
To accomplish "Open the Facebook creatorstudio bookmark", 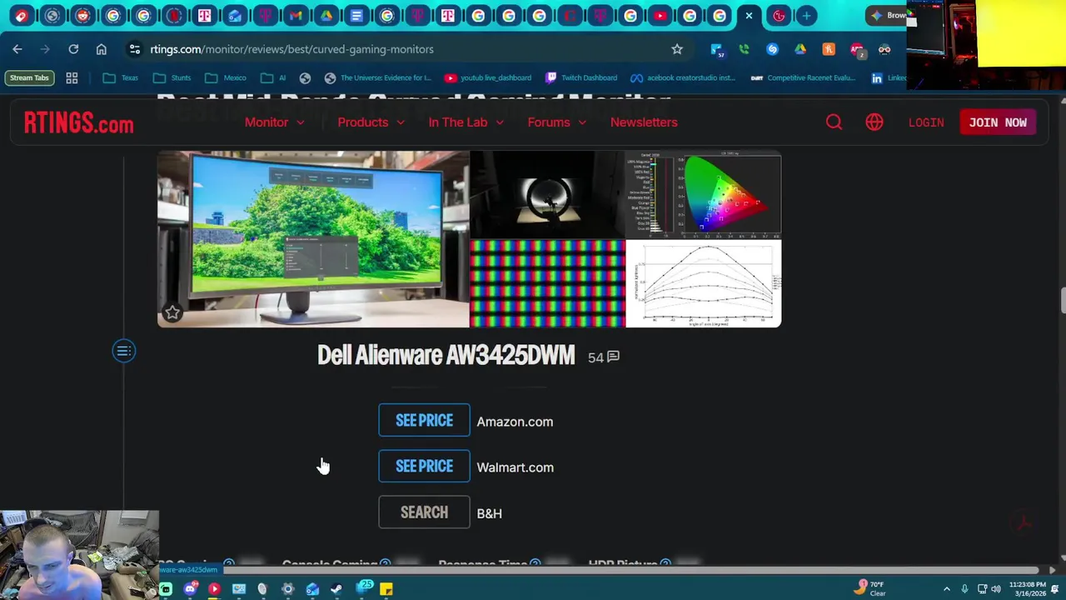I will coord(683,77).
